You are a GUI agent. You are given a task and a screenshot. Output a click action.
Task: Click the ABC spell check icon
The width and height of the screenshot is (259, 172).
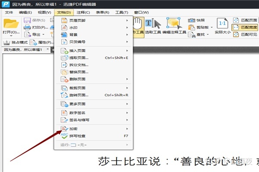[64, 136]
